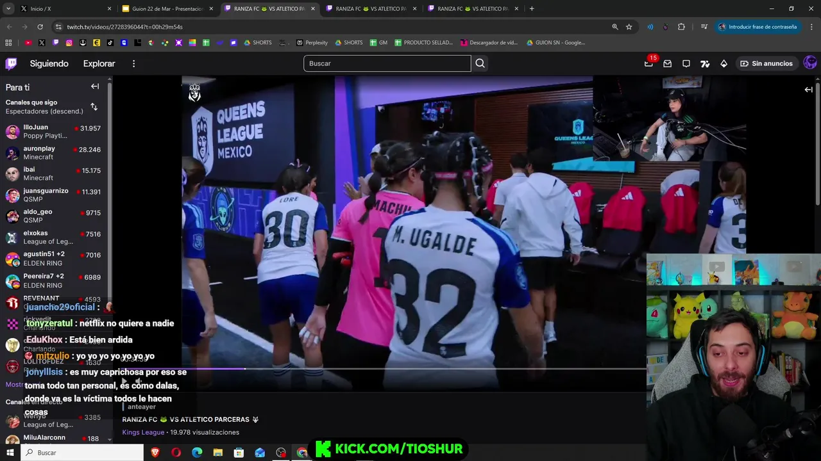Focus the Twitch Buscar search field

point(387,63)
